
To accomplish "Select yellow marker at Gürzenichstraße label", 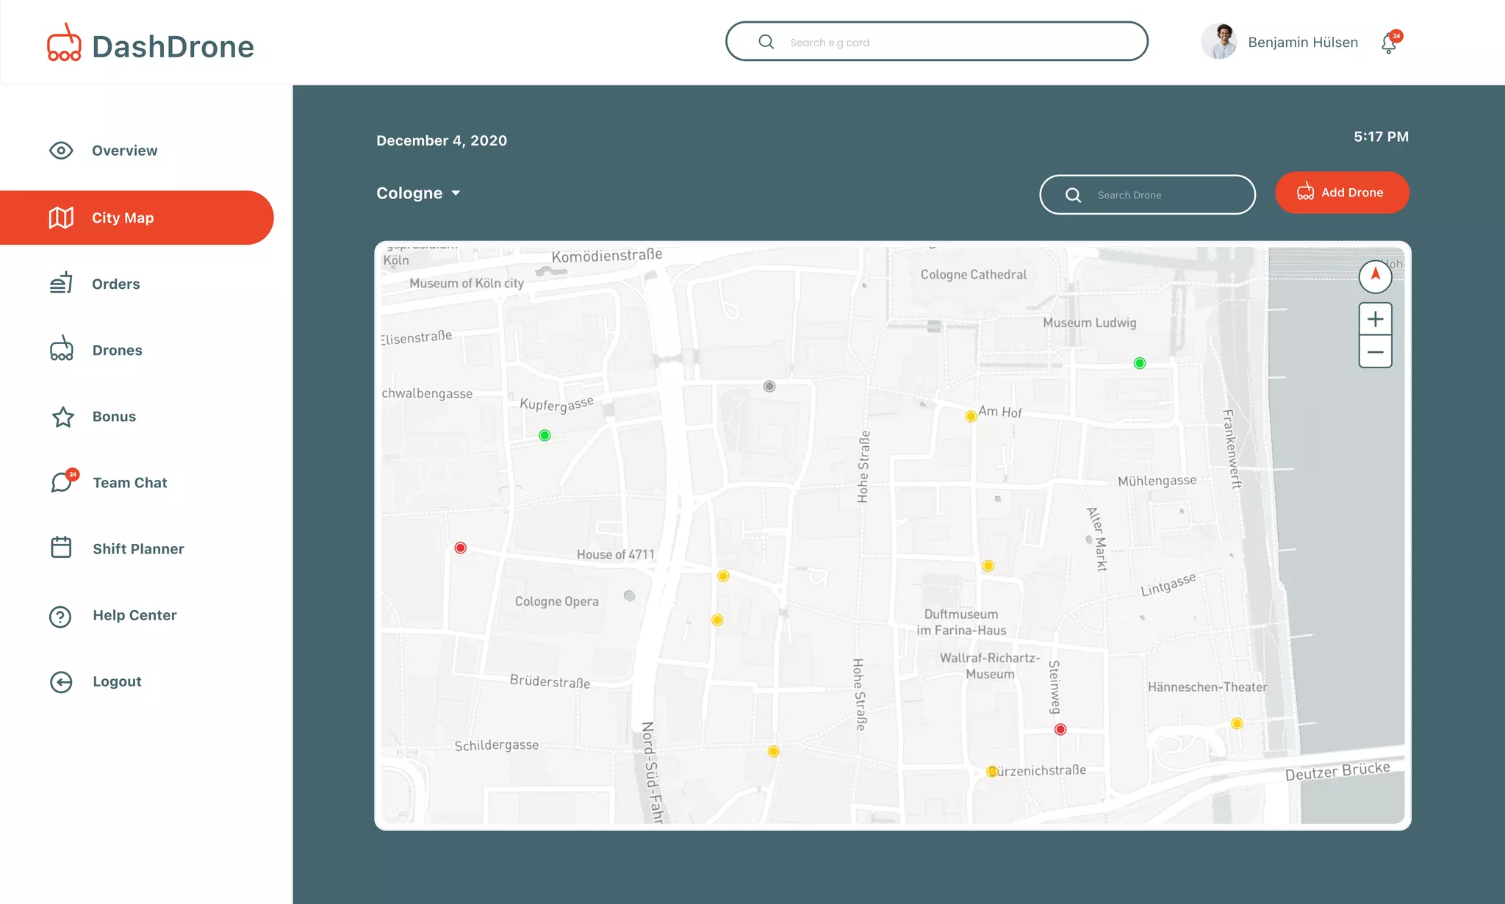I will (x=992, y=771).
